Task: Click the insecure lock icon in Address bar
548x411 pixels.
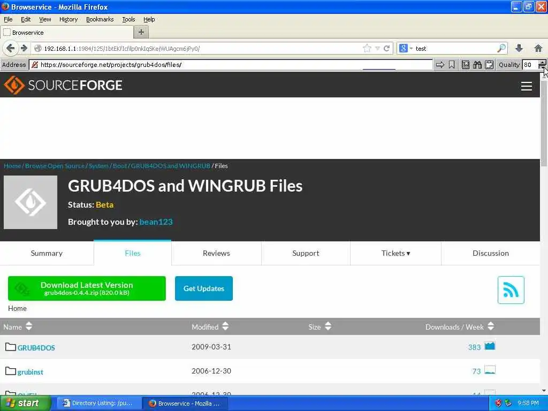Action: 34,65
